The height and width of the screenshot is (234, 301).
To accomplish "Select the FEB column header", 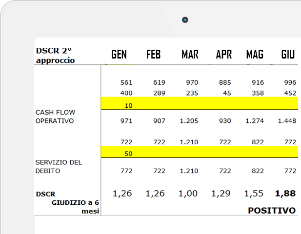I will click(x=153, y=54).
